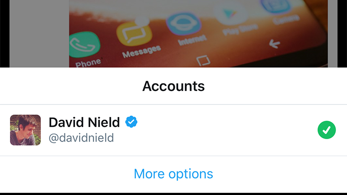Screen dimensions: 347x195
Task: Tap the yellow Messages icon in the photo
Action: 134,34
